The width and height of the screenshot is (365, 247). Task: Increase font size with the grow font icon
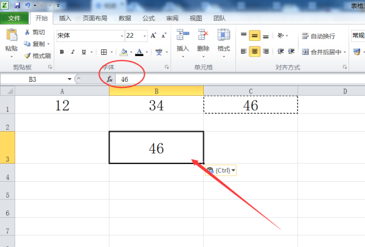point(153,35)
